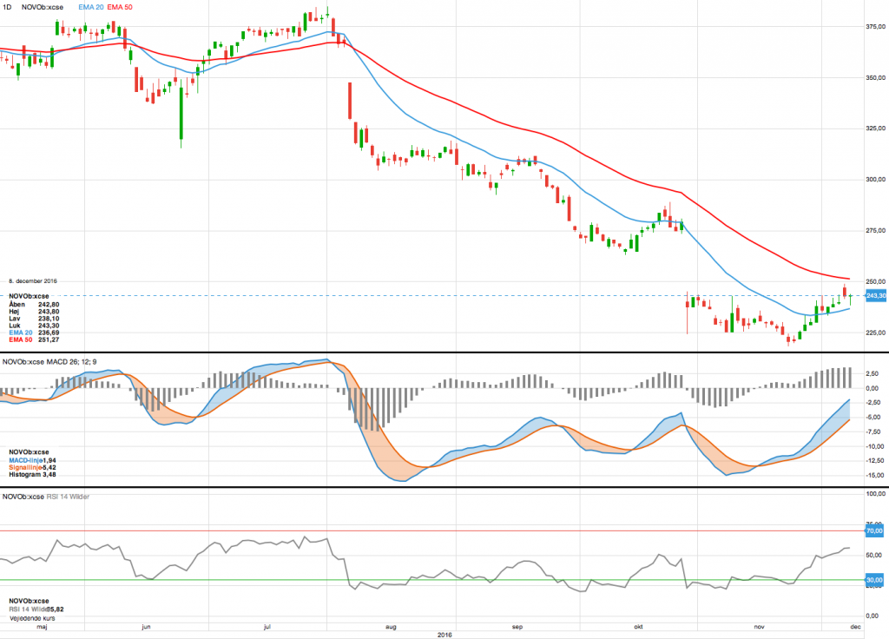This screenshot has width=889, height=639.
Task: Click the 2016 year label on time axis
Action: [x=444, y=635]
